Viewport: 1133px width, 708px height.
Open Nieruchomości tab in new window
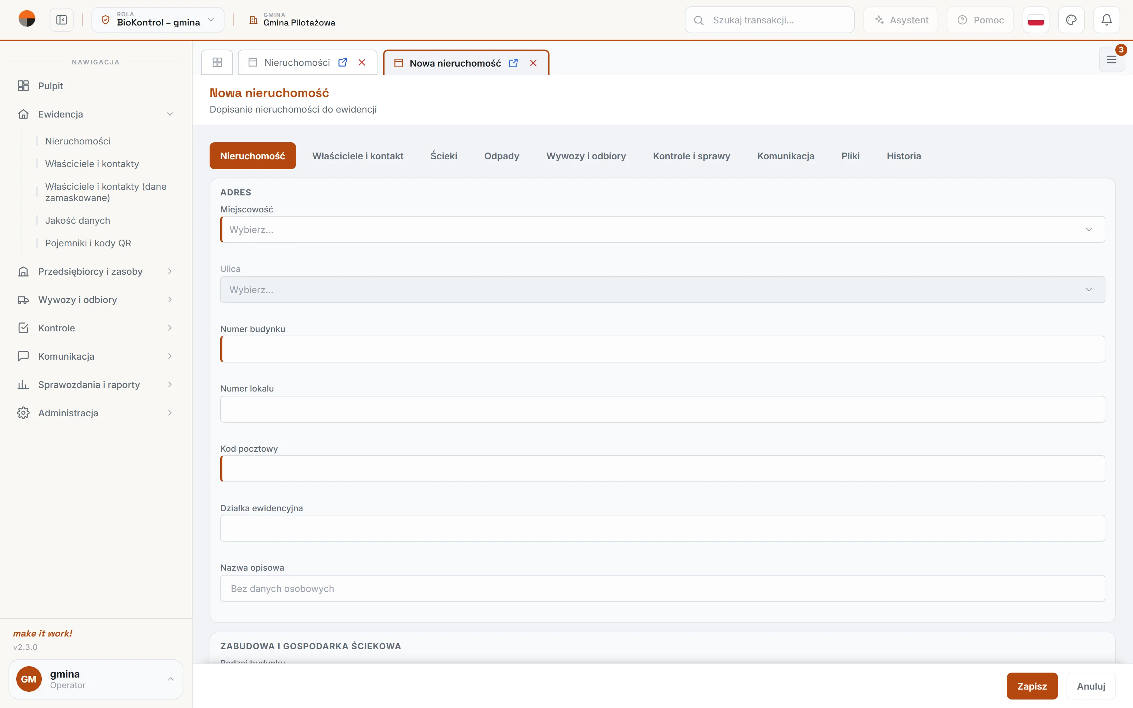[343, 62]
